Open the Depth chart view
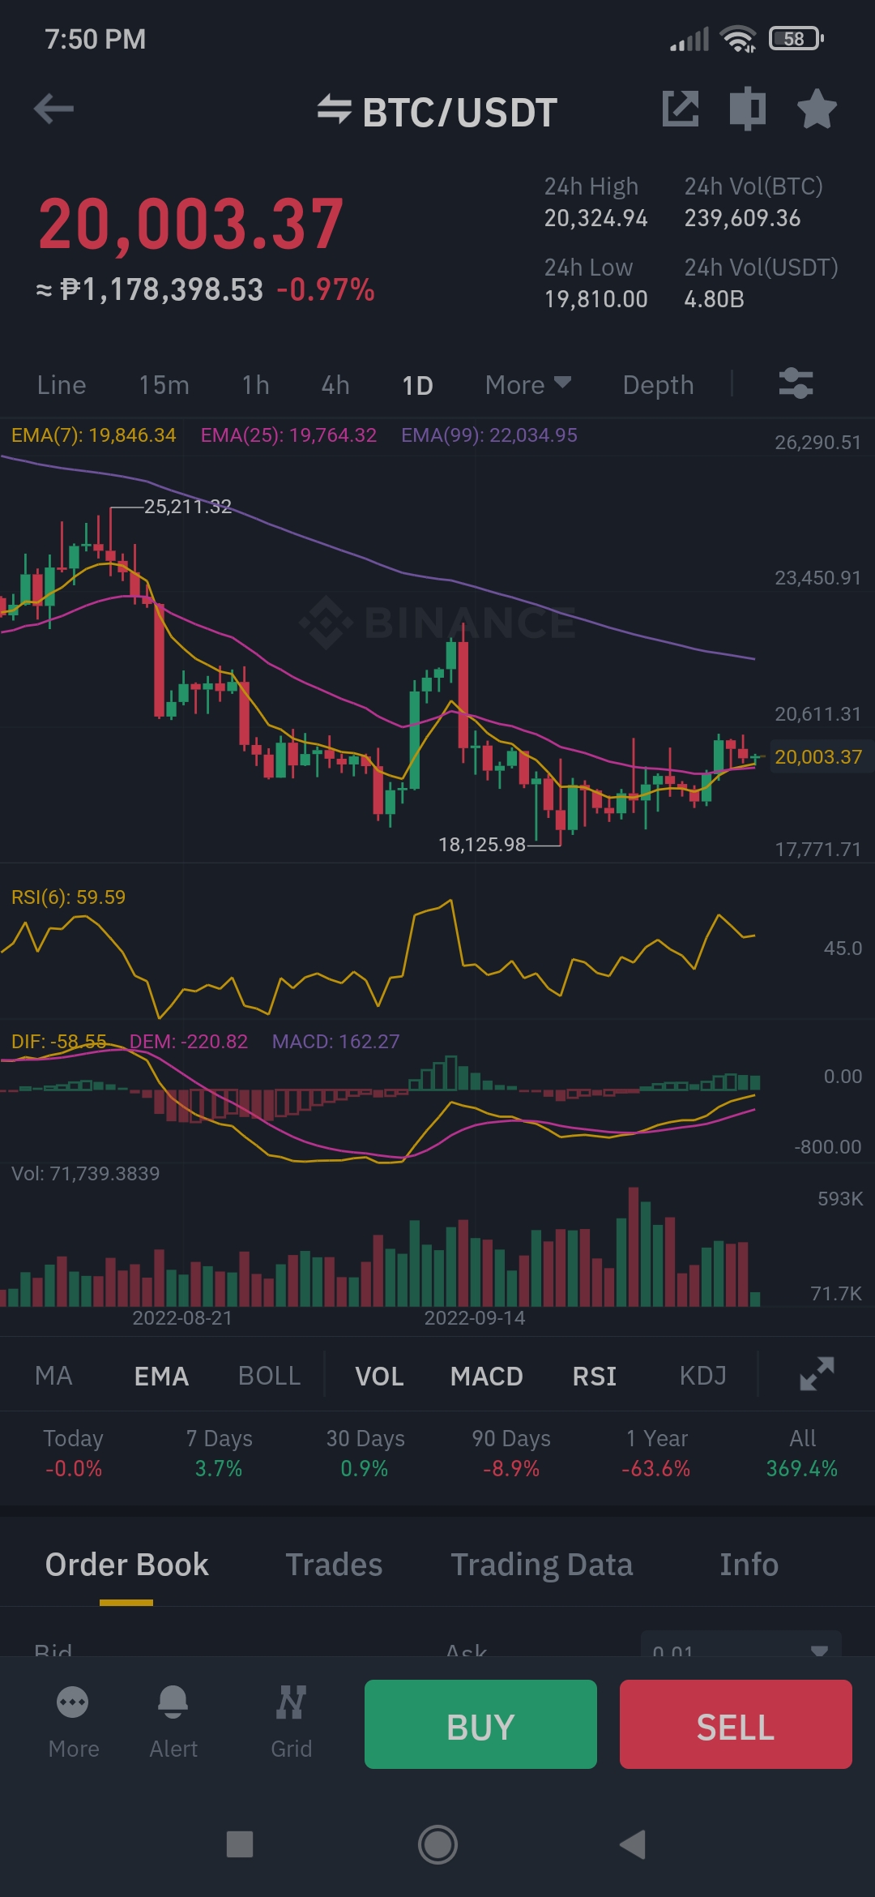The height and width of the screenshot is (1897, 875). 658,385
